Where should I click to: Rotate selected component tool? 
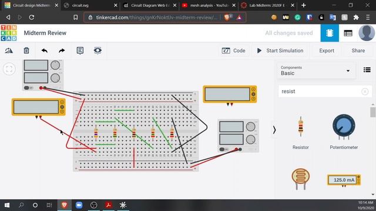click(x=9, y=50)
